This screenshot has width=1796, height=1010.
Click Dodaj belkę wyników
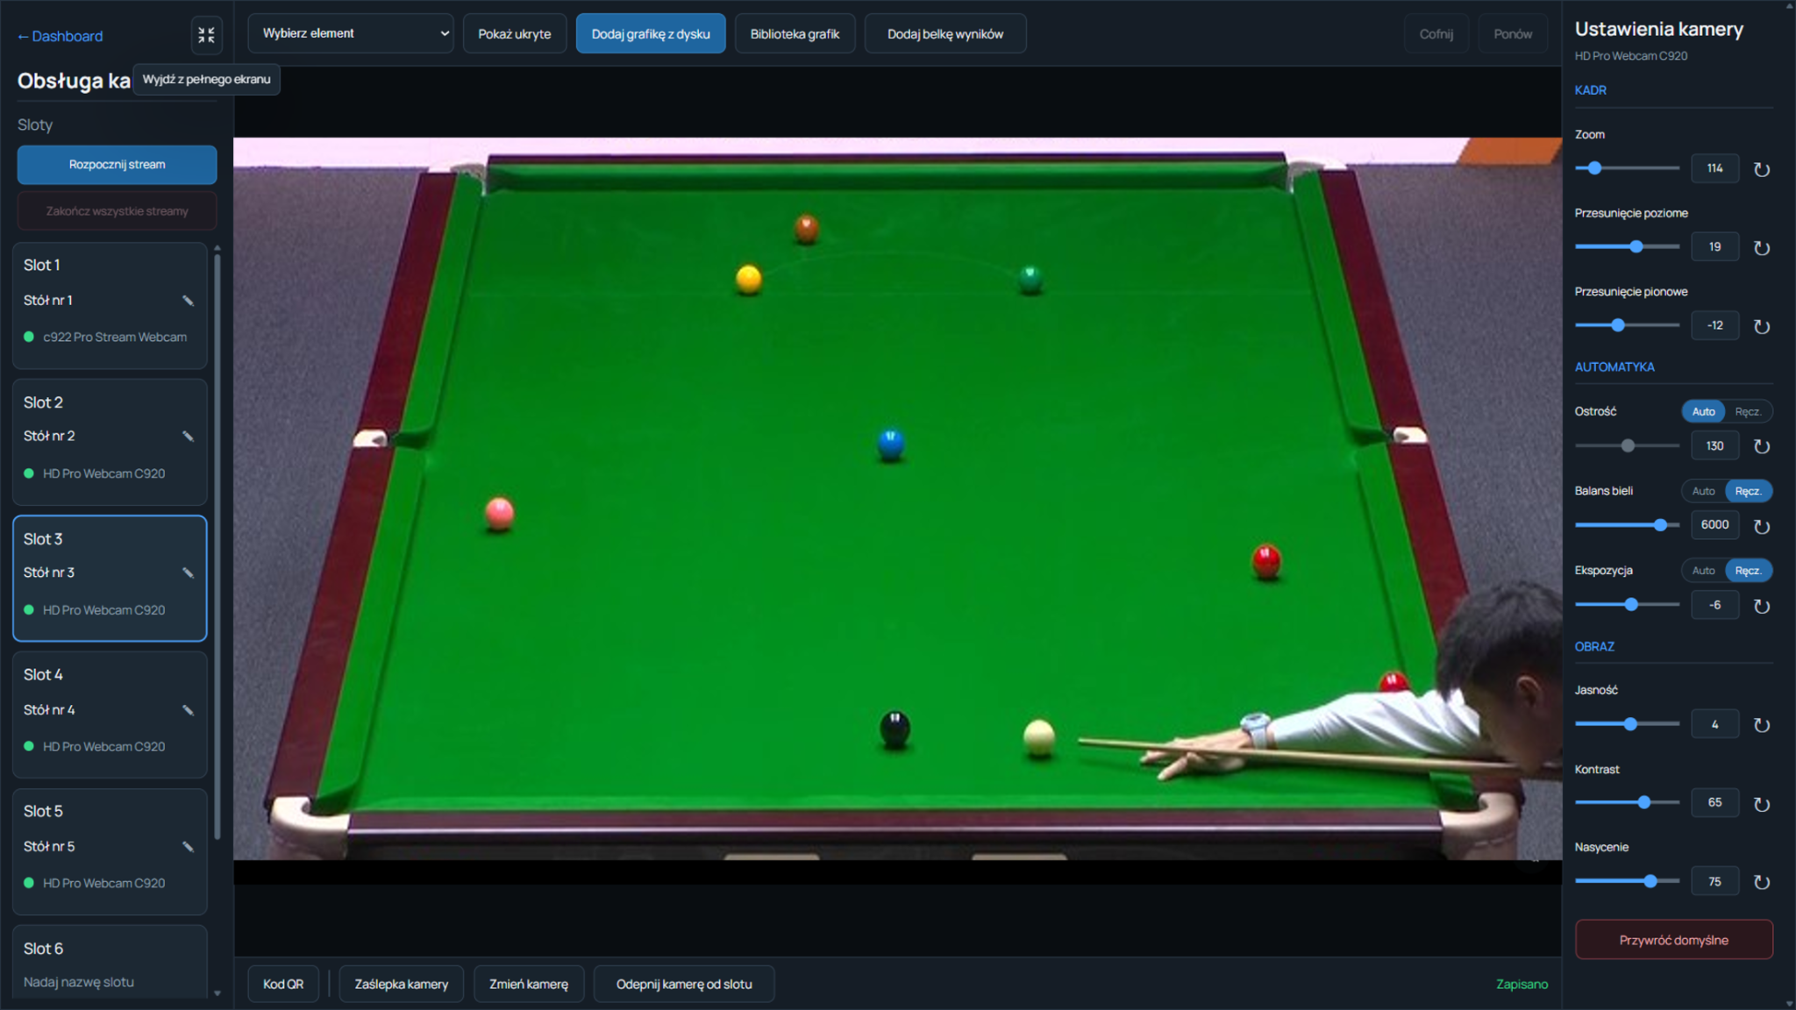[x=945, y=33]
